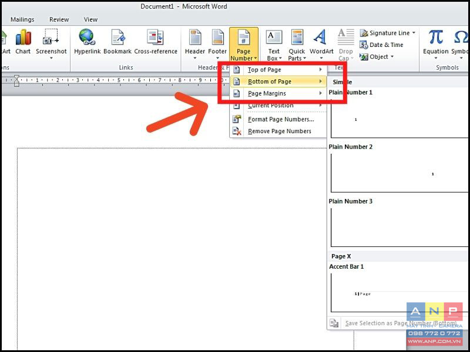Select Remove Page Numbers
The height and width of the screenshot is (352, 470).
(278, 131)
